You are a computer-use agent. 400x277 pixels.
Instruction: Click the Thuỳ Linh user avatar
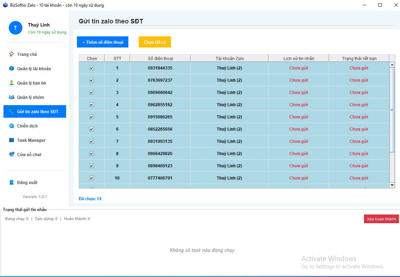pyautogui.click(x=15, y=28)
